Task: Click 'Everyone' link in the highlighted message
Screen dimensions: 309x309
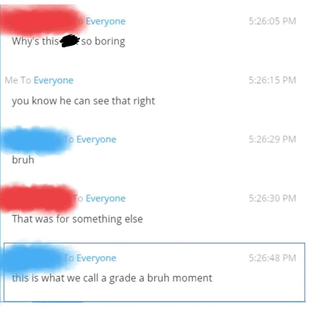Action: click(x=96, y=258)
